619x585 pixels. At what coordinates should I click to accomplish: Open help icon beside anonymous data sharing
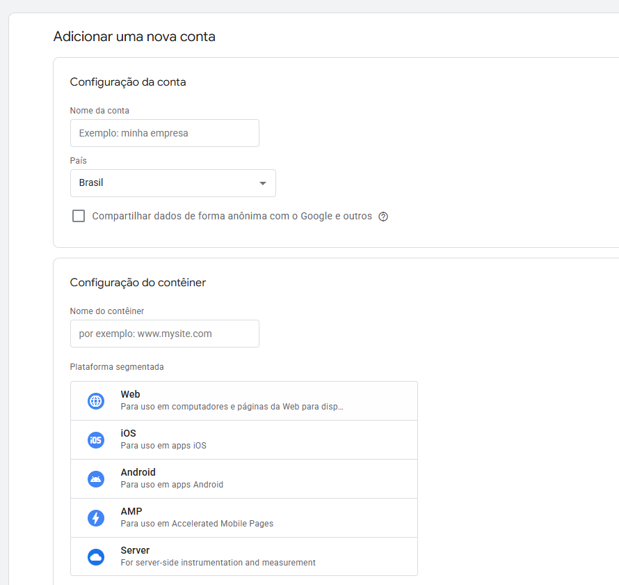tap(383, 217)
